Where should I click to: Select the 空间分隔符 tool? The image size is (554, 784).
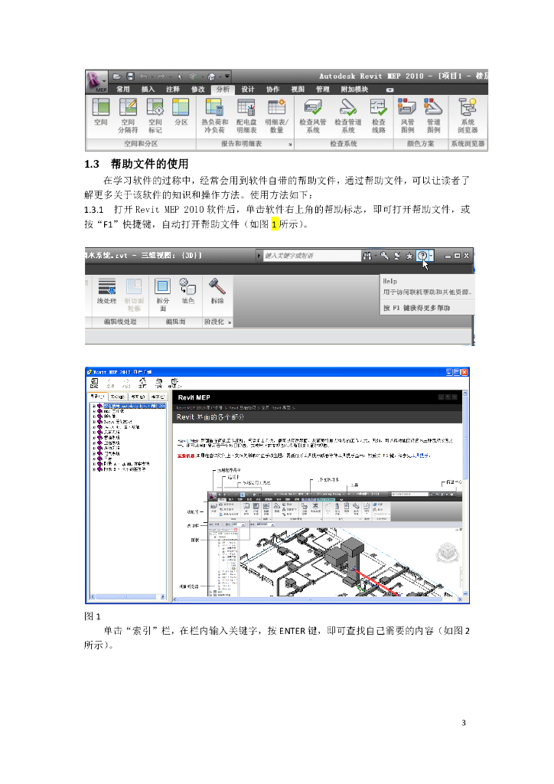128,116
